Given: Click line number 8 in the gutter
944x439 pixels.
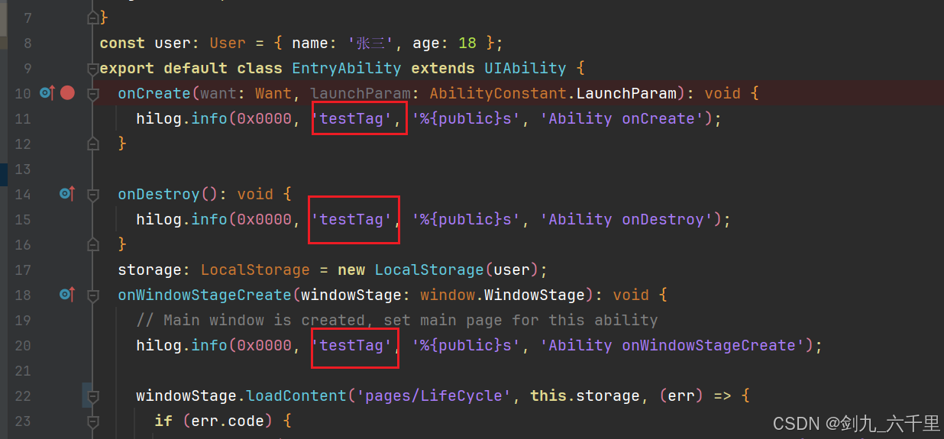Looking at the screenshot, I should [27, 43].
